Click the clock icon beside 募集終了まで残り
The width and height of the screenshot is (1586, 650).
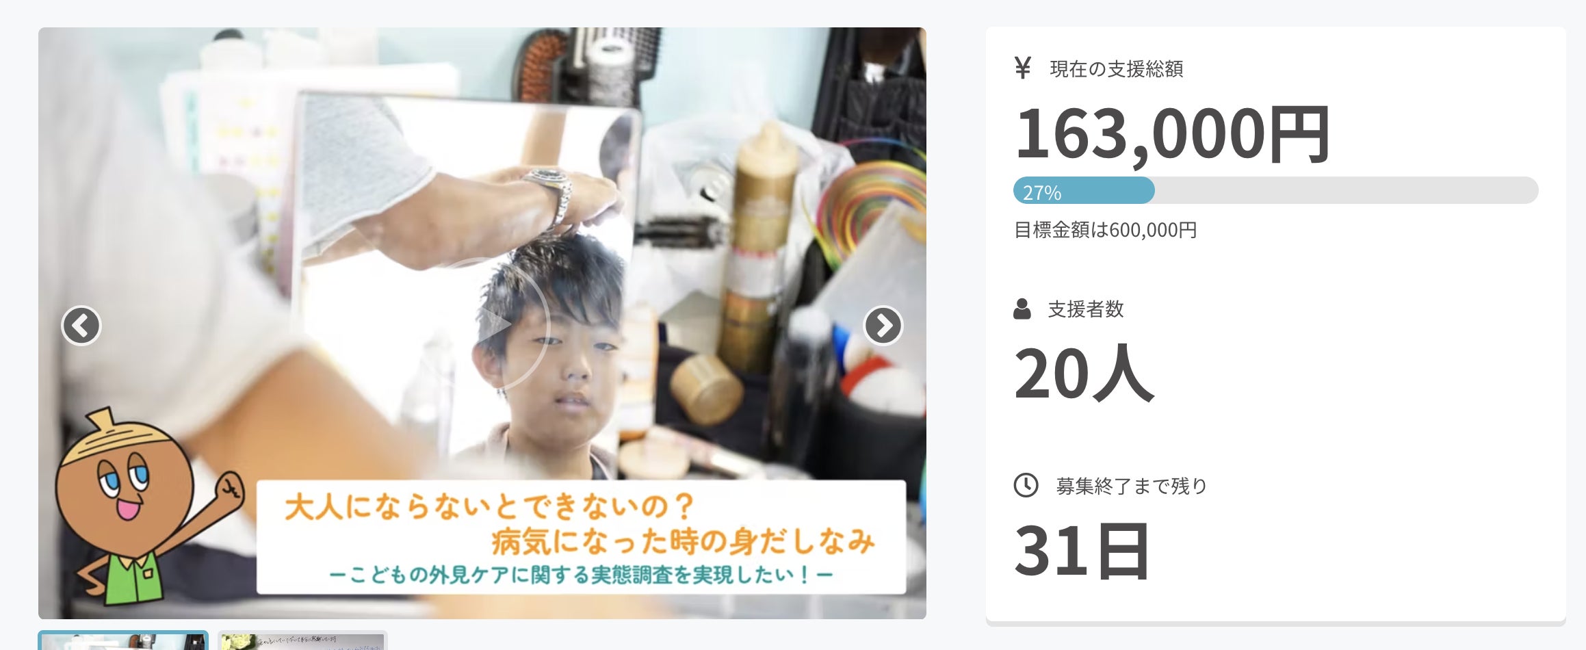(1026, 486)
